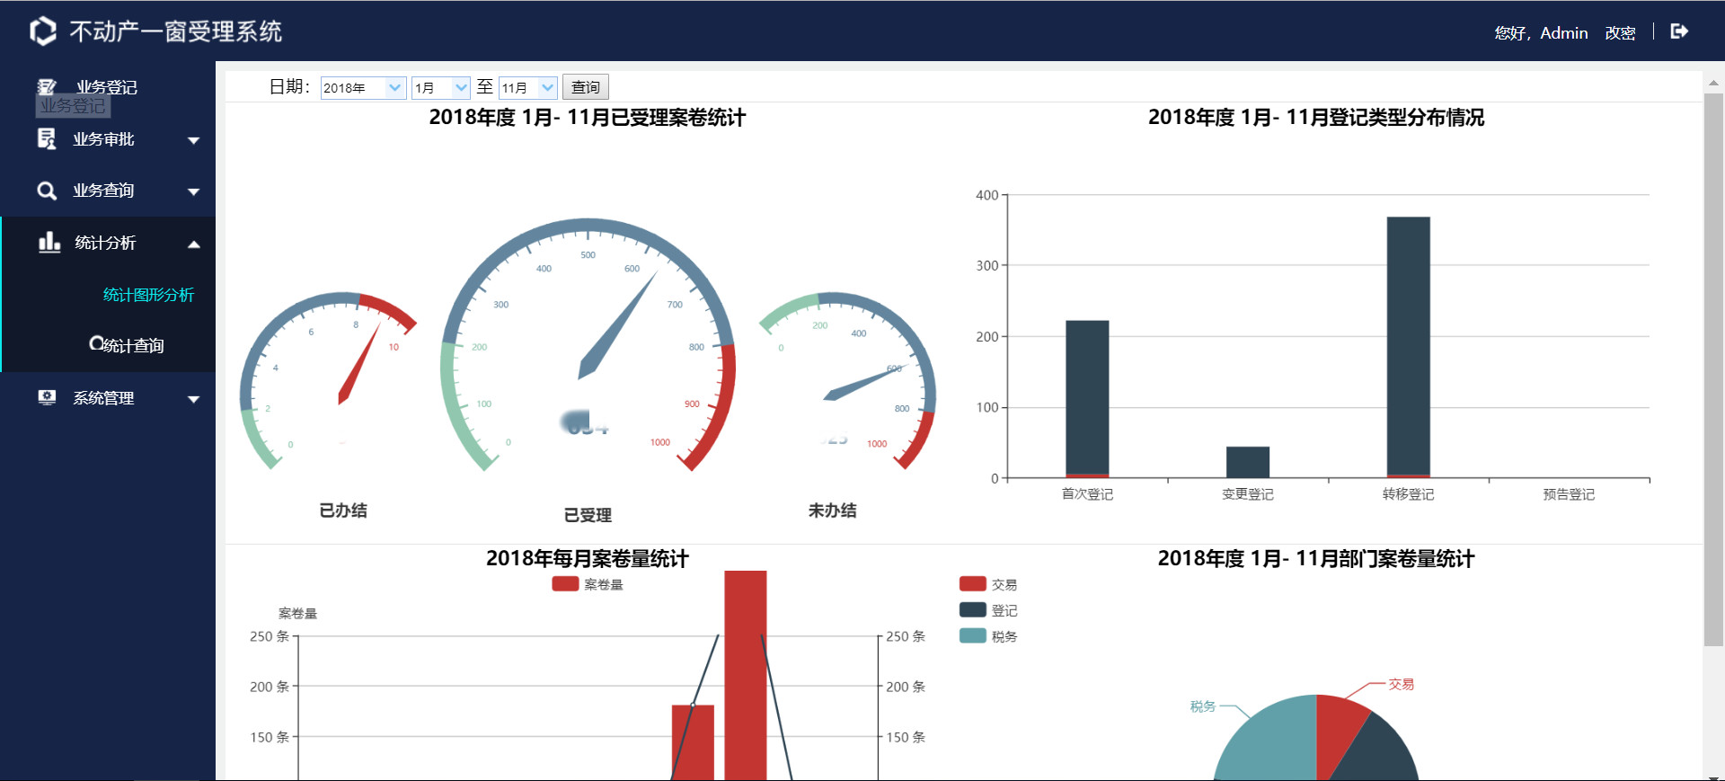Image resolution: width=1725 pixels, height=781 pixels.
Task: Click the chart title ending 登记类型分布情况
Action: pos(1316,118)
